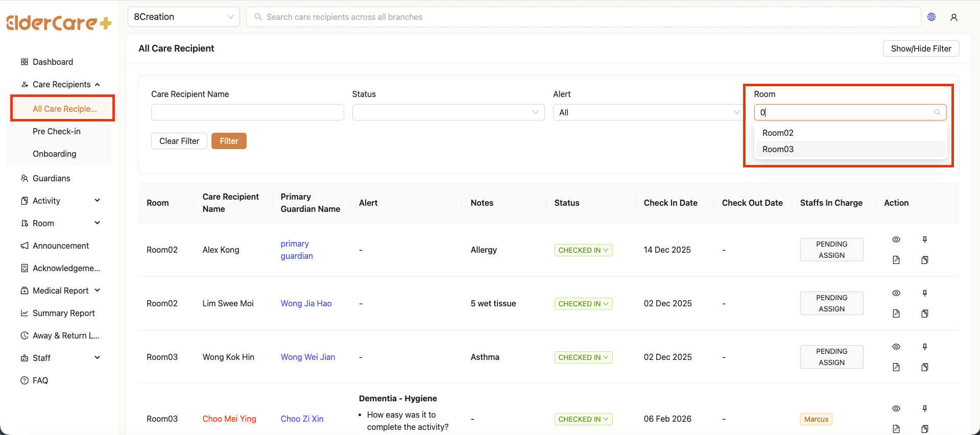Click the pin icon for Alex Kong

coord(924,239)
